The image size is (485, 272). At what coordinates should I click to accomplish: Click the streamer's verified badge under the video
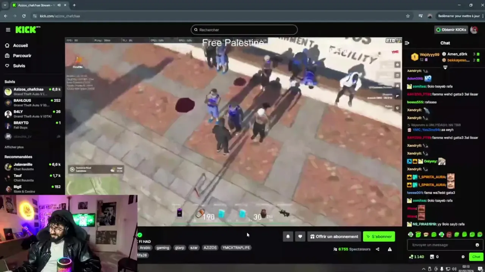click(140, 235)
